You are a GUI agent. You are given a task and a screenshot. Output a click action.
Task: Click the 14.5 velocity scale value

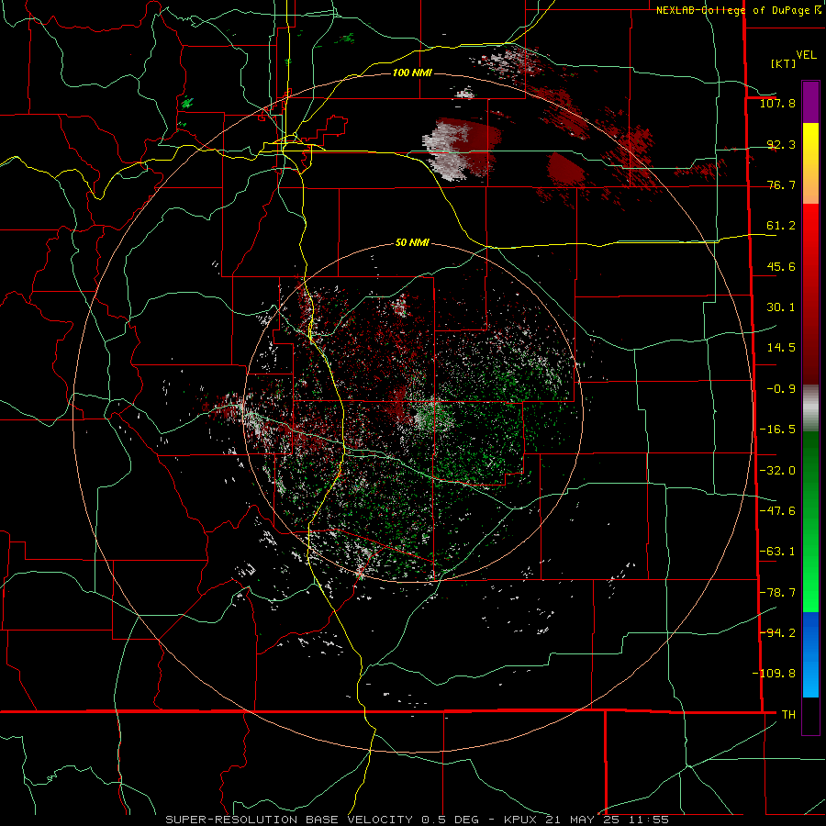(781, 348)
